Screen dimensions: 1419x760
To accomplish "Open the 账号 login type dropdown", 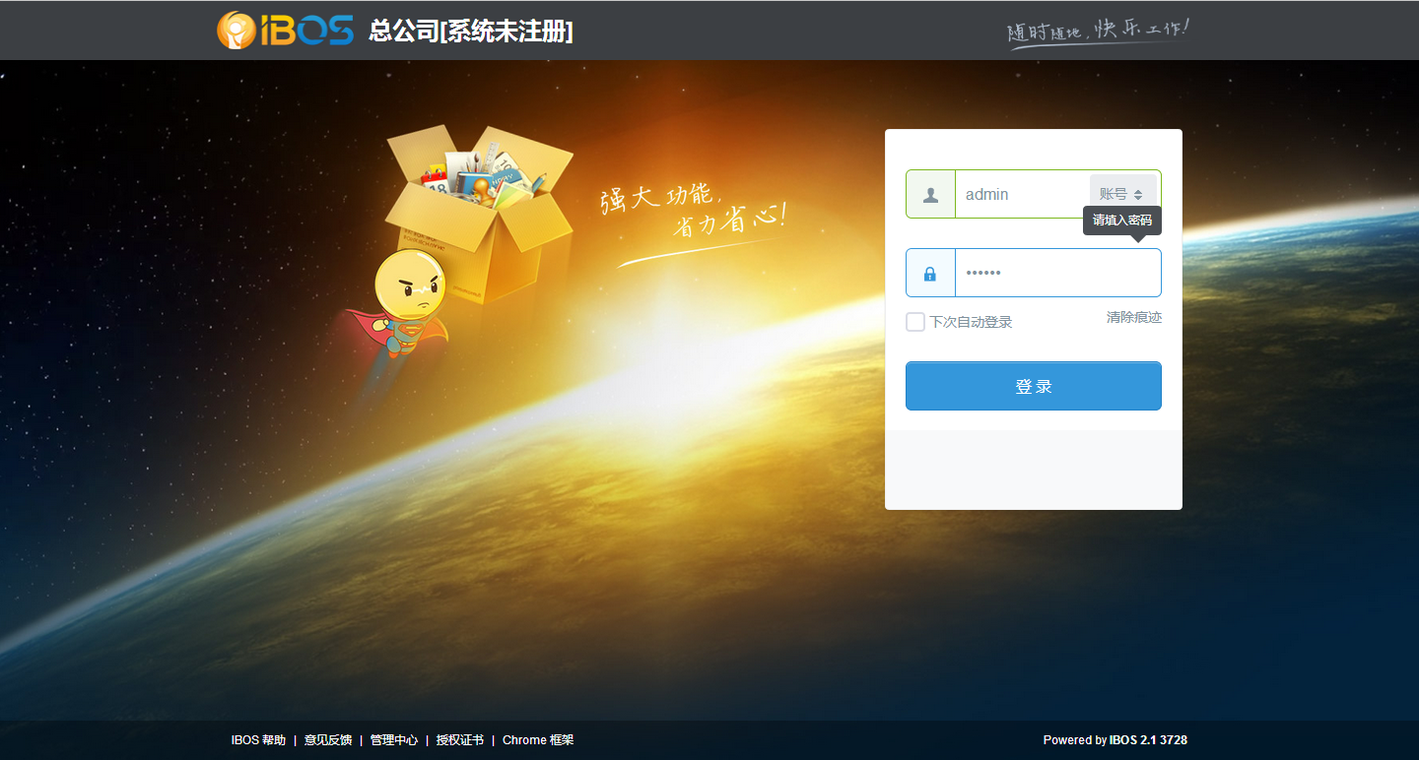I will pyautogui.click(x=1122, y=195).
